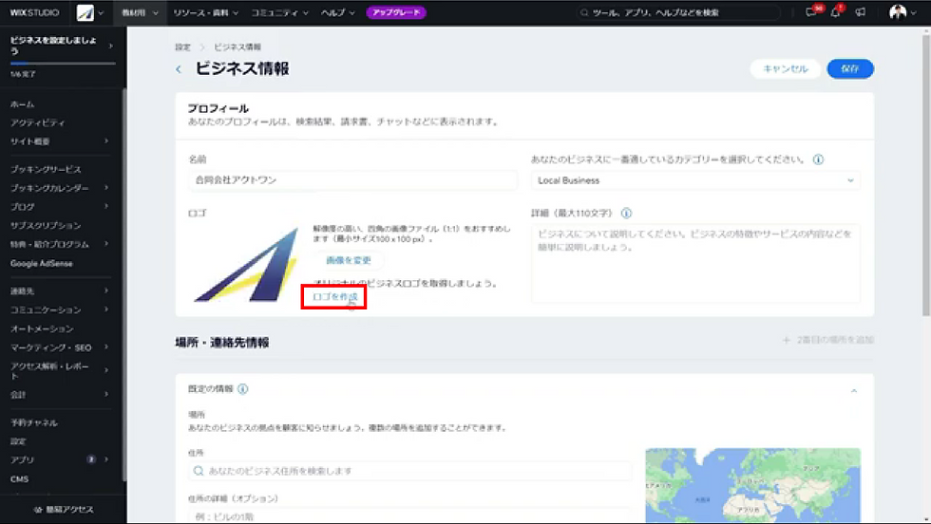This screenshot has height=524, width=931.
Task: Open the notifications bell icon
Action: pyautogui.click(x=835, y=12)
